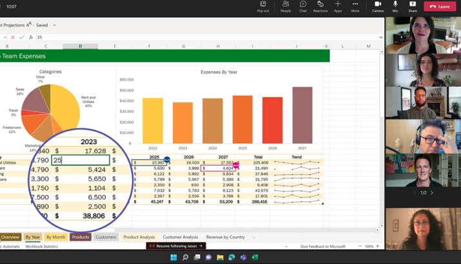Select the top participant video with pink earrings
This screenshot has width=461, height=264.
(423, 35)
